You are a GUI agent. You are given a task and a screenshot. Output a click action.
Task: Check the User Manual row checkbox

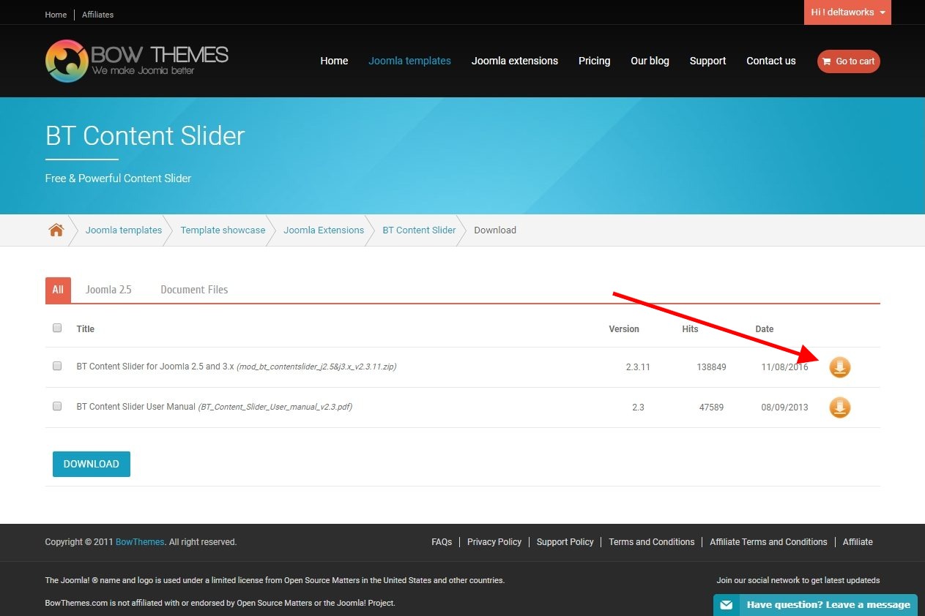[x=57, y=406]
